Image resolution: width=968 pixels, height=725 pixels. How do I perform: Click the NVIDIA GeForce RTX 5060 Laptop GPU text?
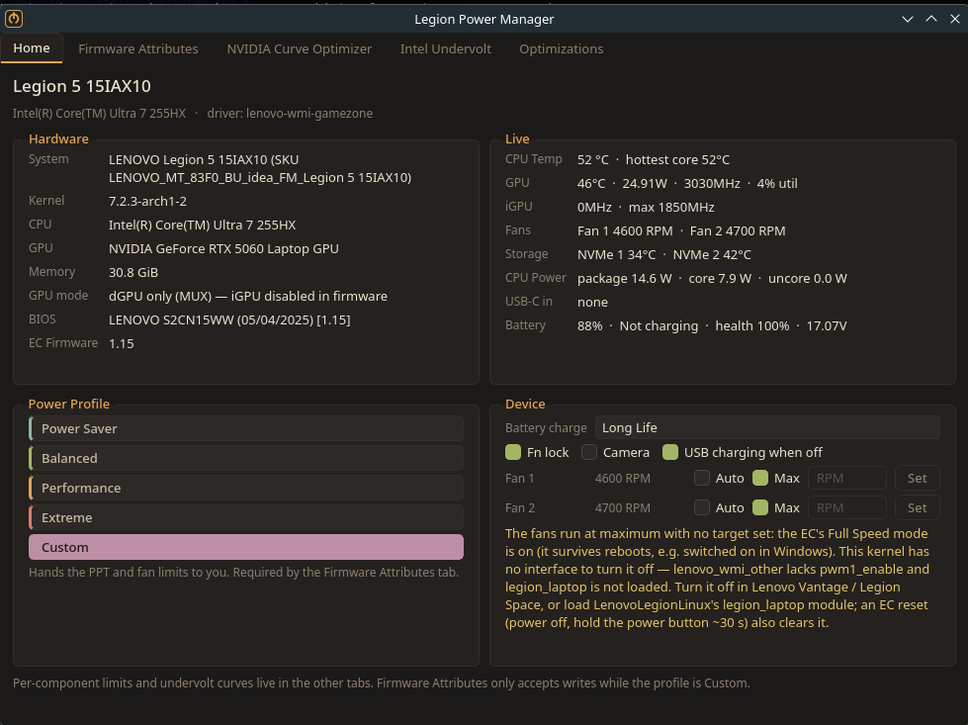click(x=223, y=249)
